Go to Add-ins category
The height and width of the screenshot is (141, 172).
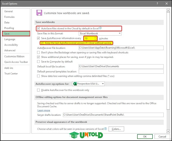click(9, 68)
